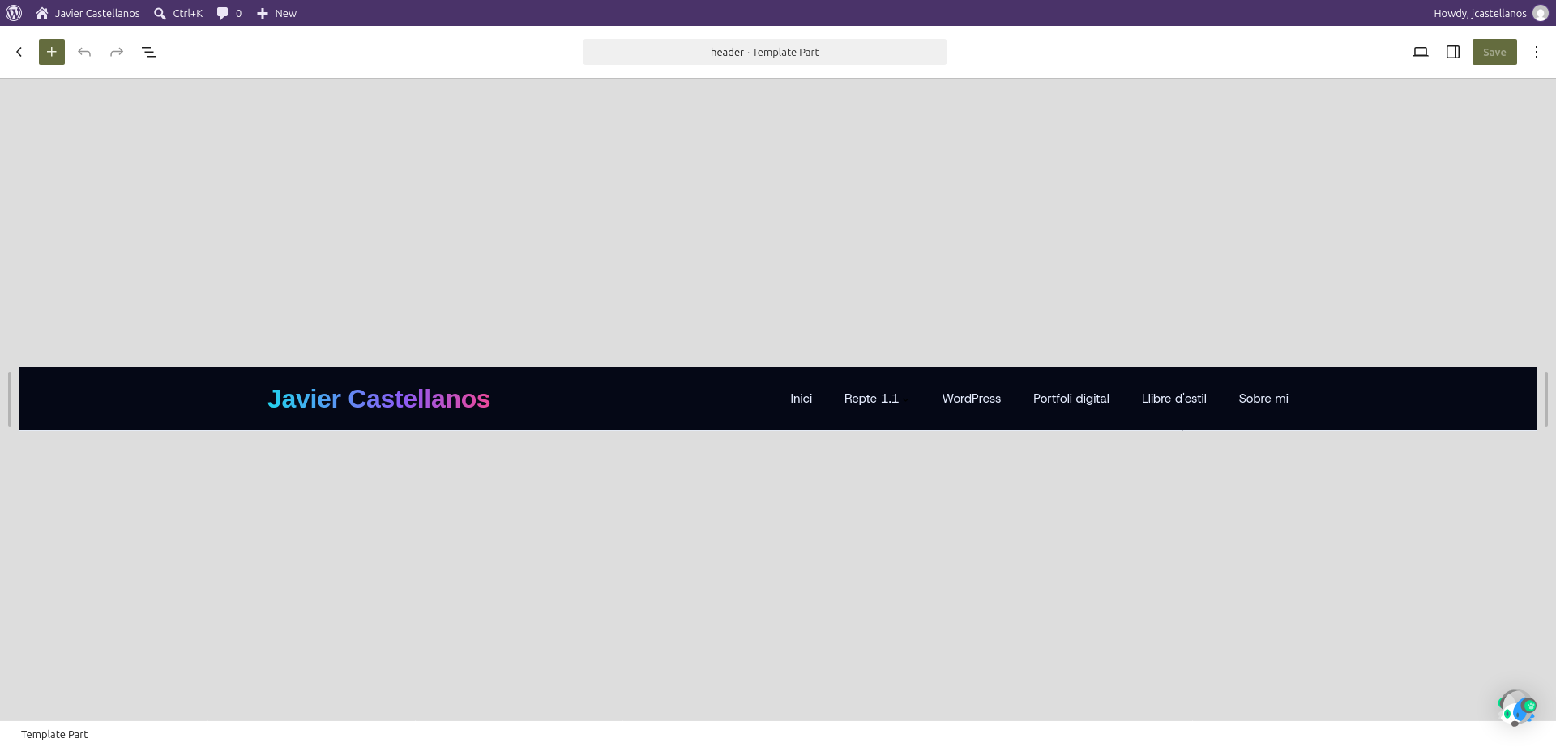Open the WordPress logo menu
The image size is (1556, 747).
point(14,13)
